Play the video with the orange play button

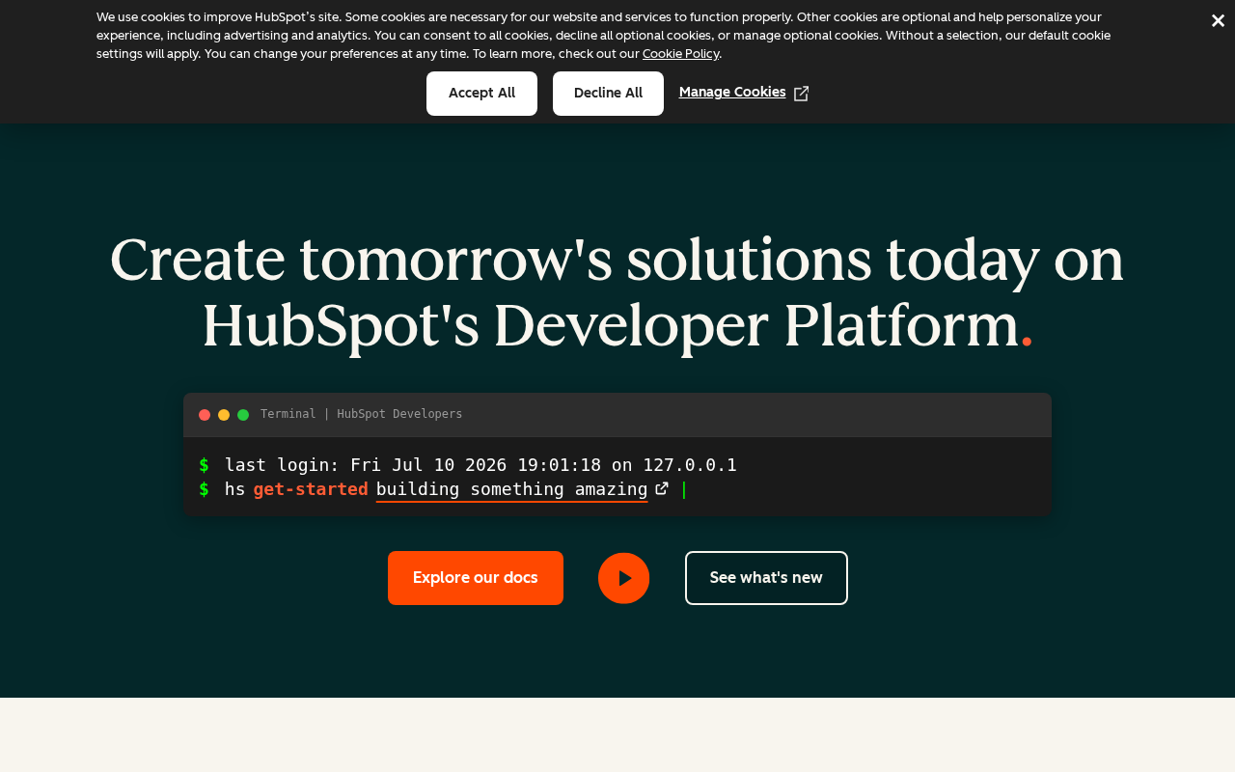point(623,578)
